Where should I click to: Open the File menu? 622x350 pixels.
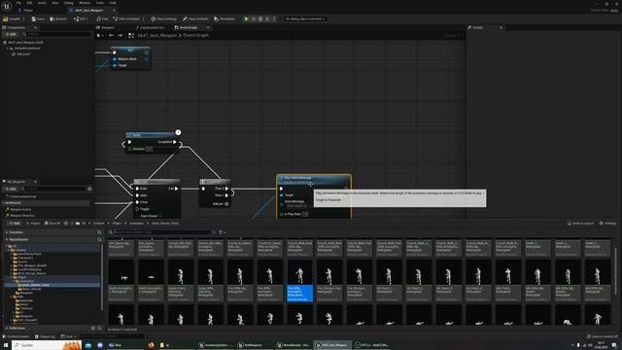point(18,3)
